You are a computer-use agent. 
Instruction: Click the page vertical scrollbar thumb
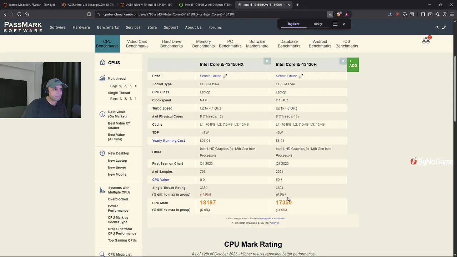[x=455, y=89]
